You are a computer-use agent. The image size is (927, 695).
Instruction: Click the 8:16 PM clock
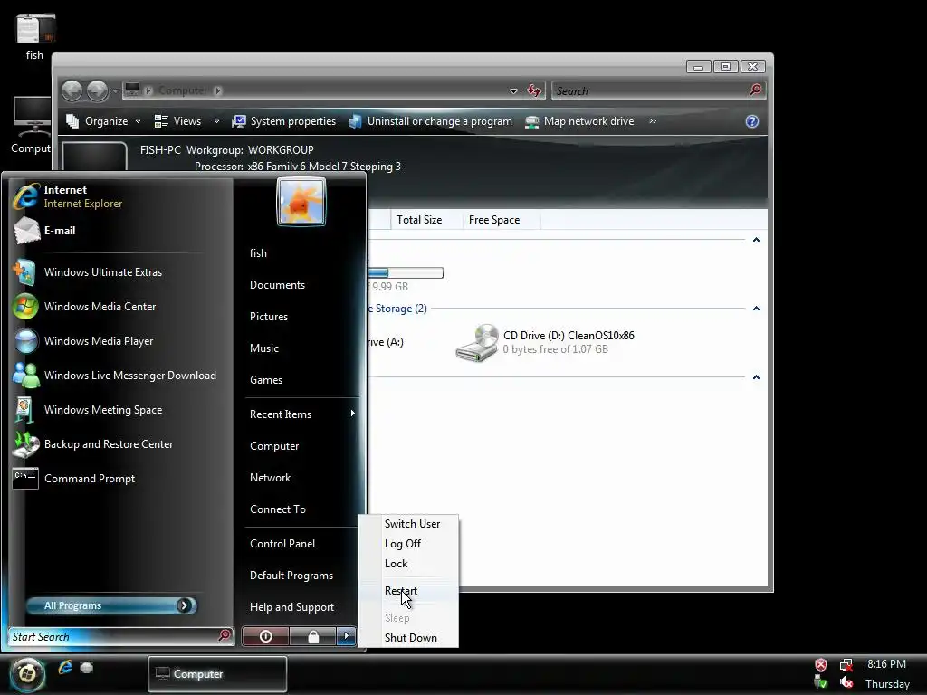coord(887,664)
